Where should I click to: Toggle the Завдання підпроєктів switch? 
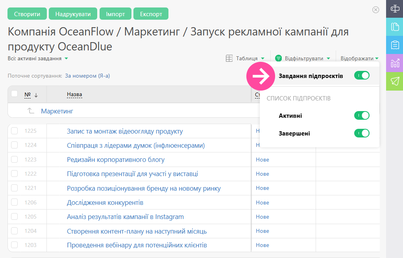[x=362, y=76]
